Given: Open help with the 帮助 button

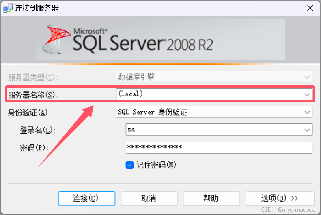Looking at the screenshot, I should [x=211, y=198].
